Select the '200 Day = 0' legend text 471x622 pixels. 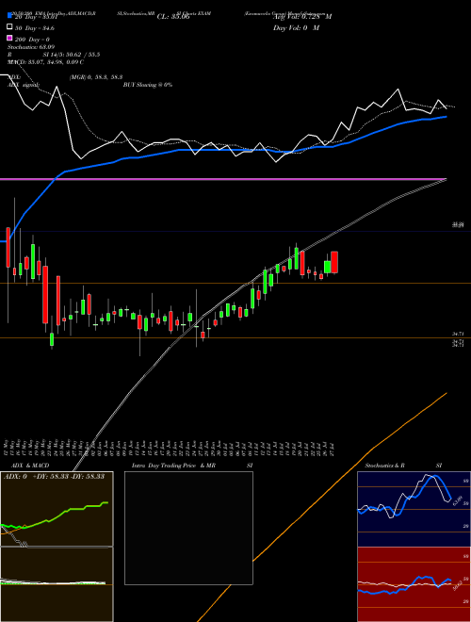[x=32, y=40]
